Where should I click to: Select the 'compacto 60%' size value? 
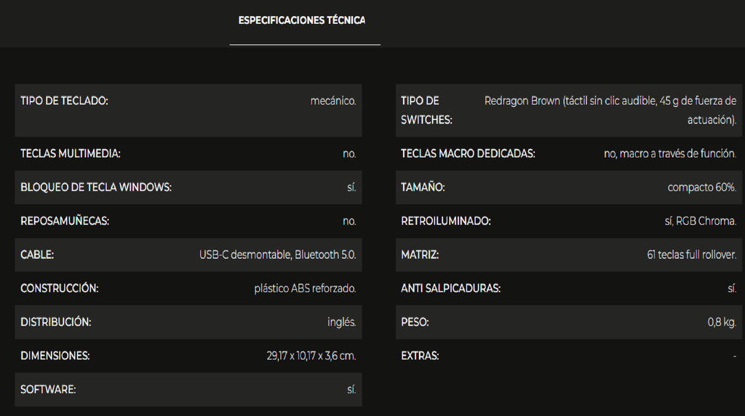point(702,188)
